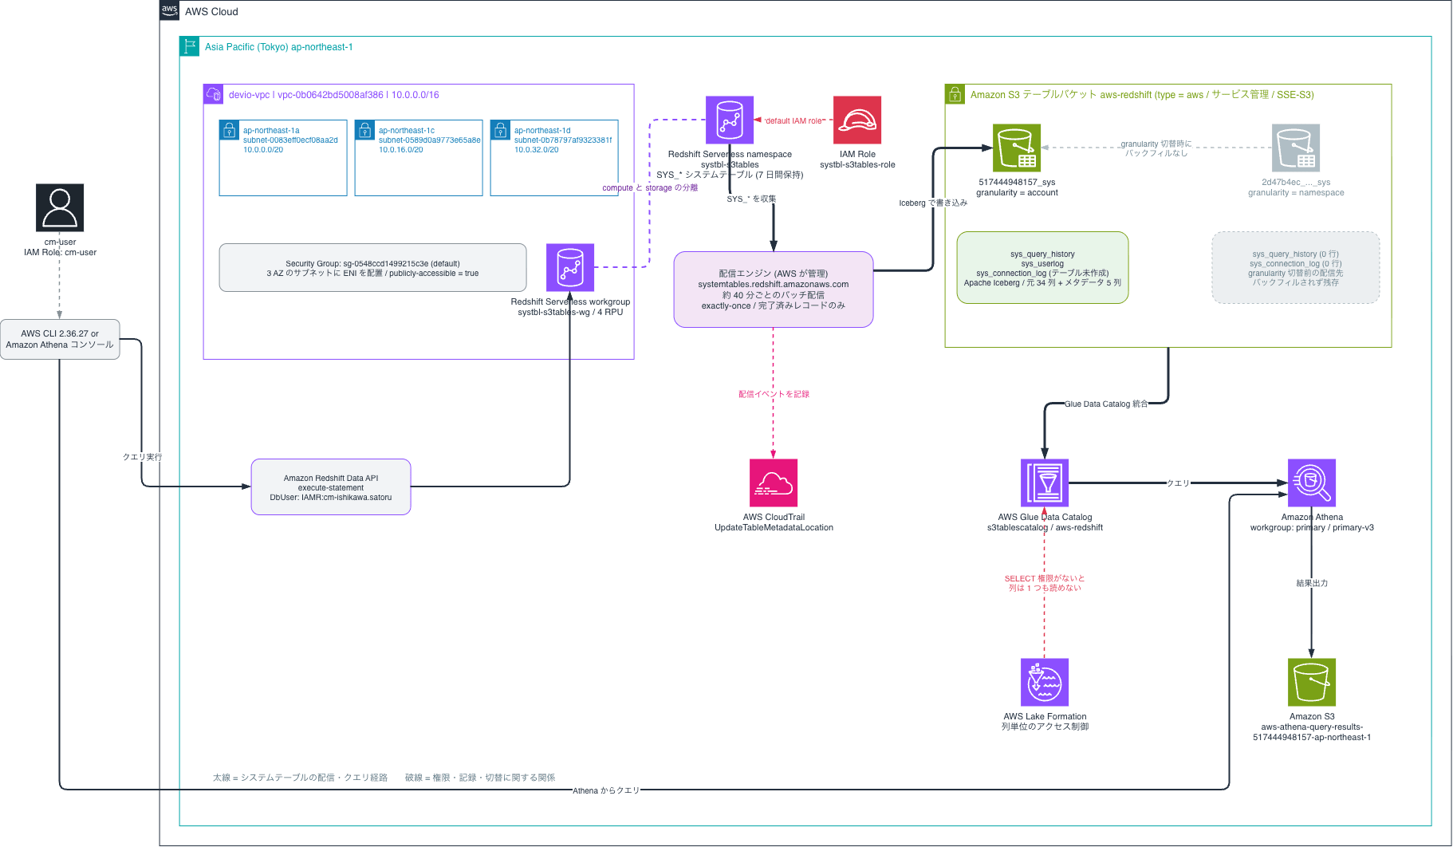Click 'Asia Pacific (Tokyo) ap-northeast-1' title

[x=278, y=47]
